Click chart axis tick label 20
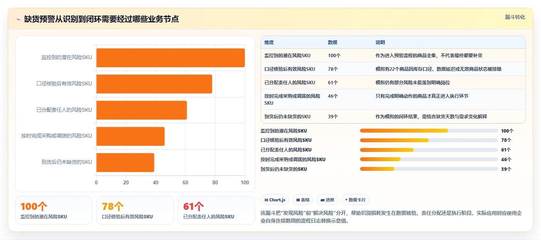Screen dimensions: 541x240 tap(126, 182)
